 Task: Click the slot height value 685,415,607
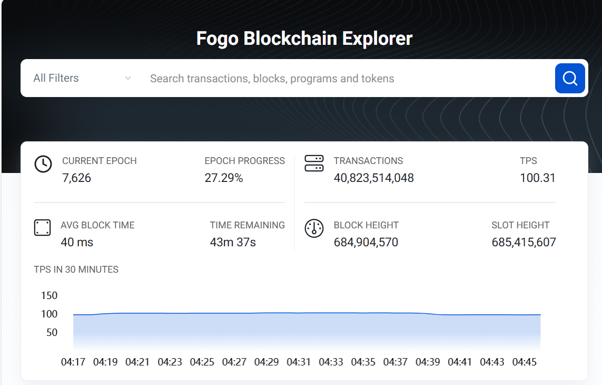pos(524,243)
